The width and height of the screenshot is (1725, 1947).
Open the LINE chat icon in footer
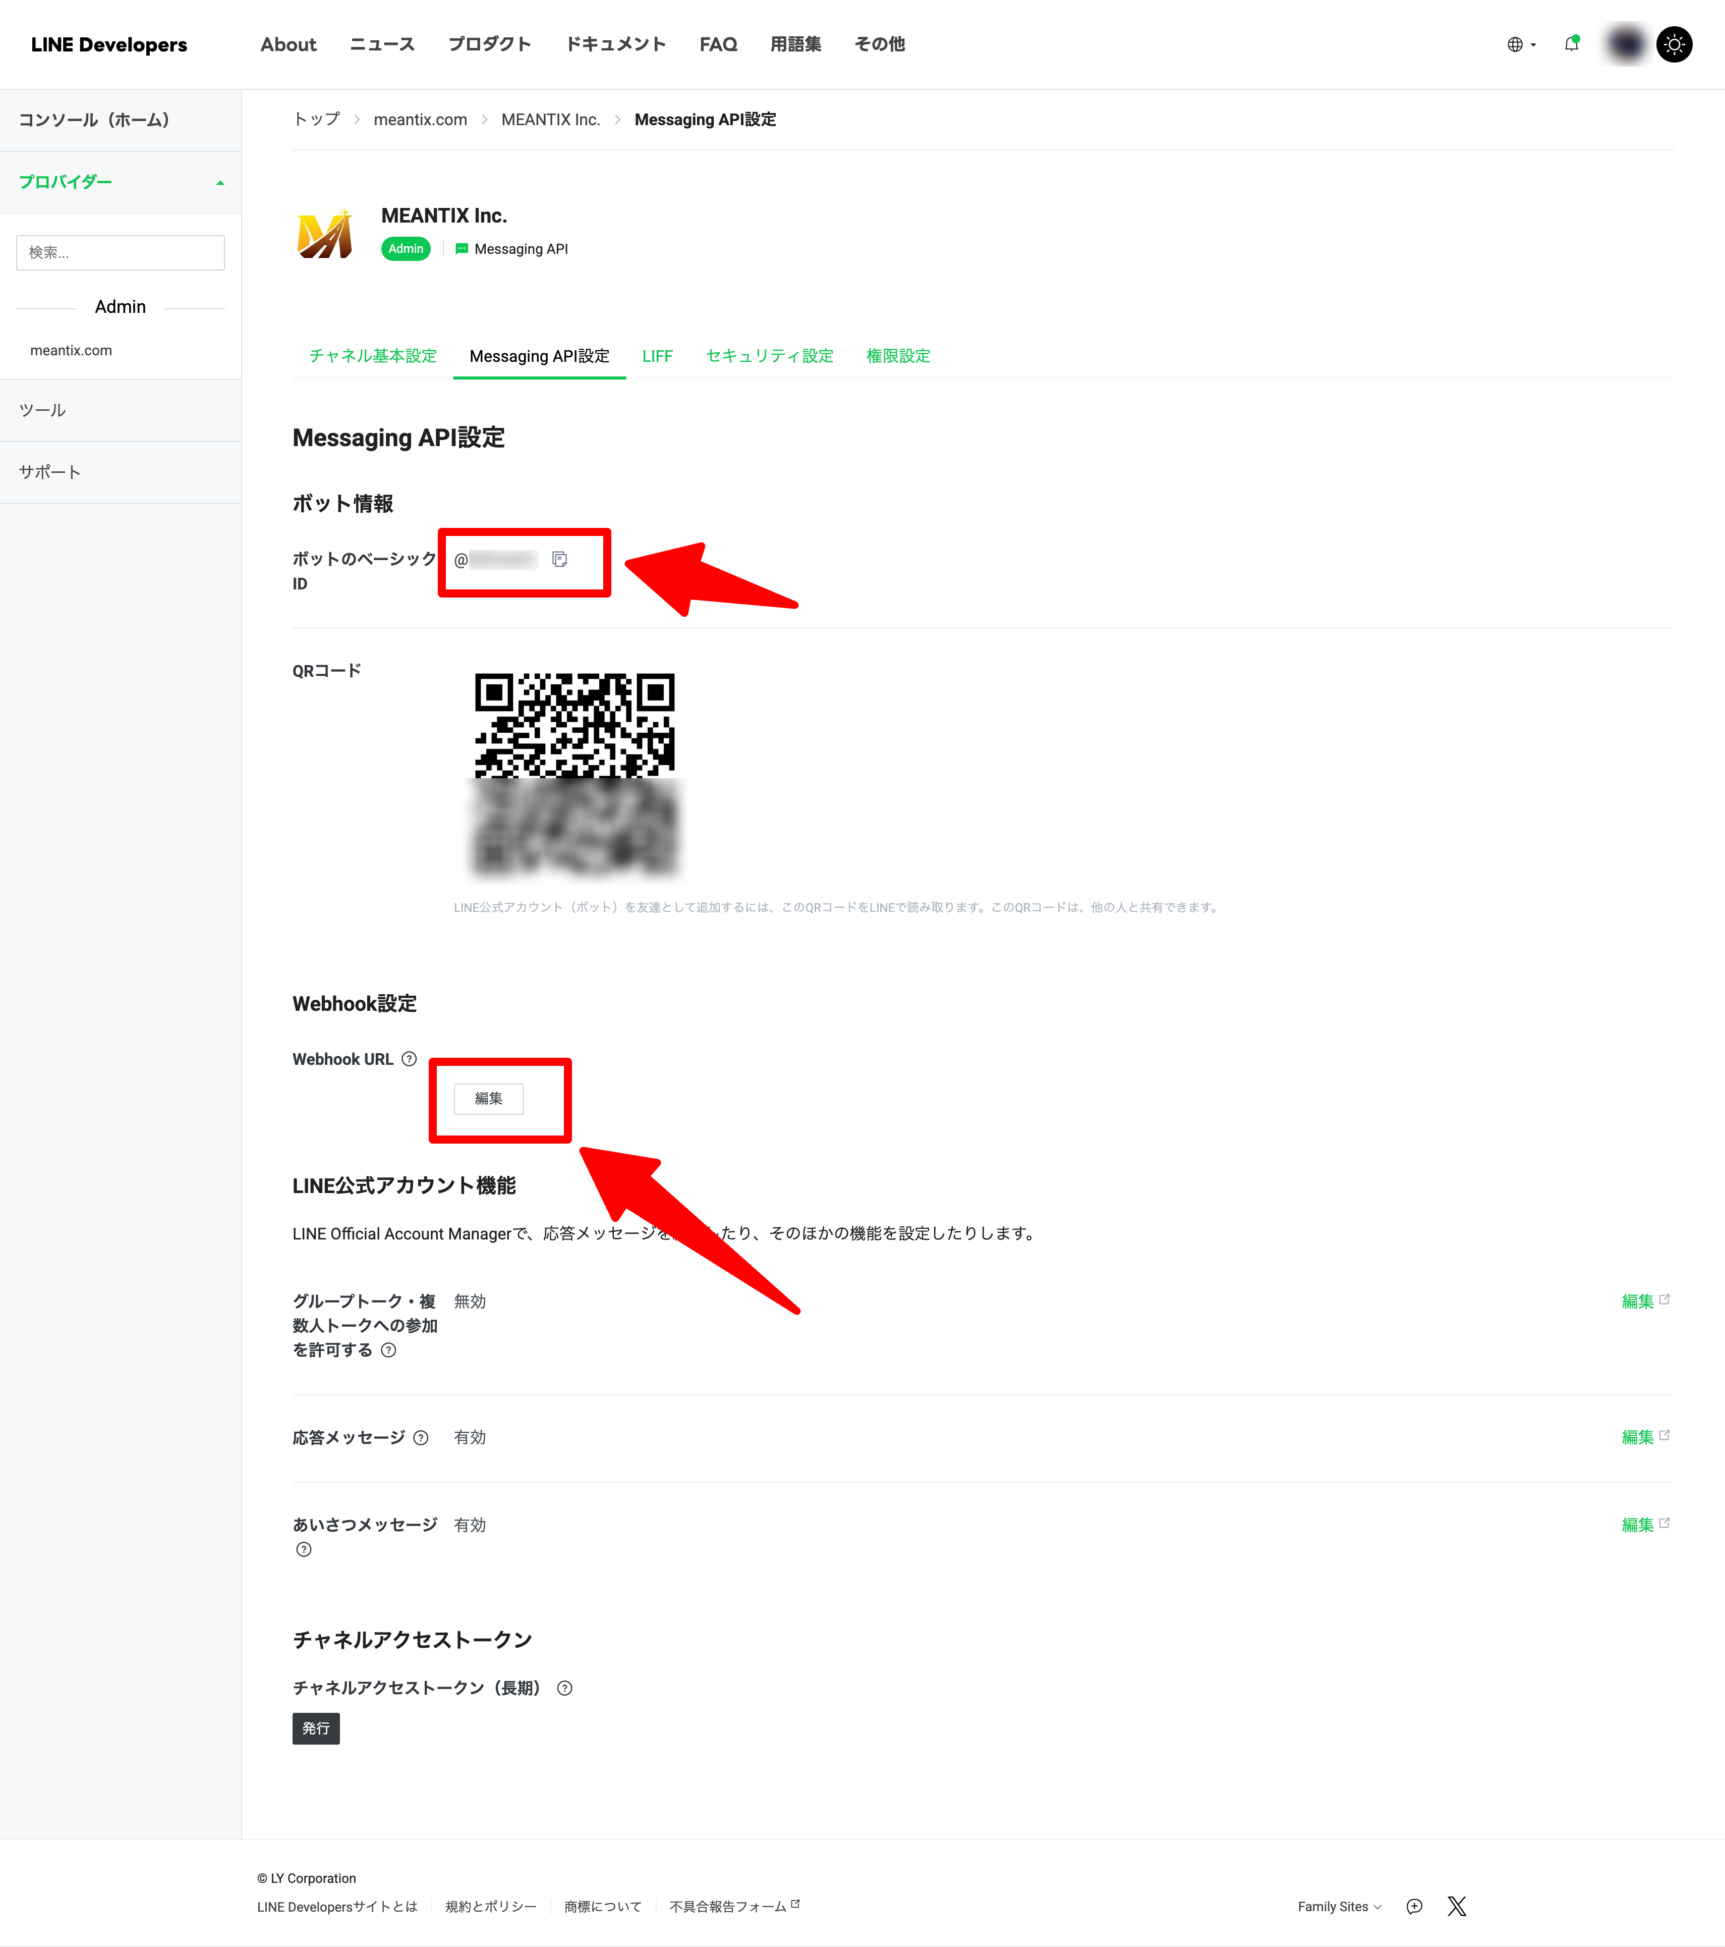[1415, 1906]
